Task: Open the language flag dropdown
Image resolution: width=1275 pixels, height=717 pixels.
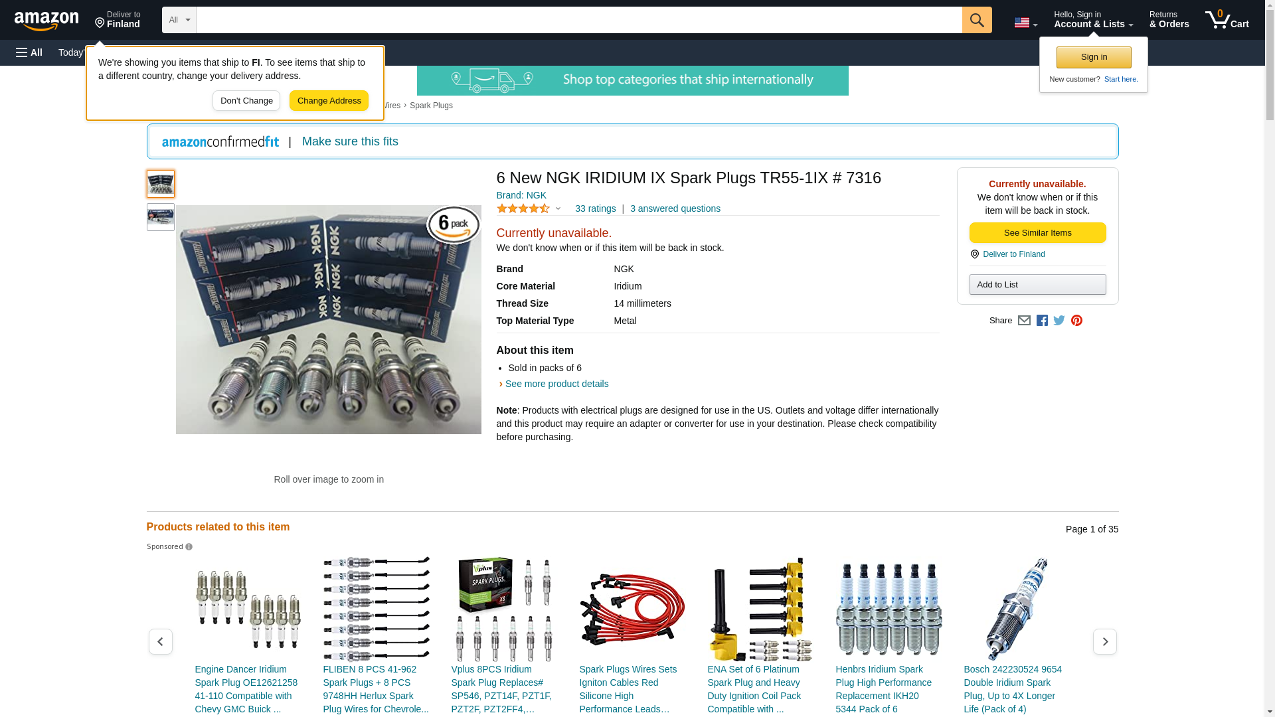Action: [1025, 23]
